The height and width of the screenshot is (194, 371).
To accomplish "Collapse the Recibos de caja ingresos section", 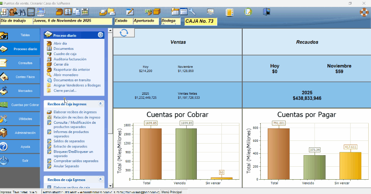I will tap(100, 104).
